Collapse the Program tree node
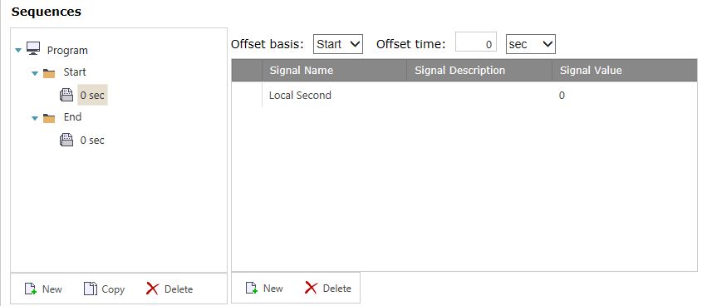Image resolution: width=707 pixels, height=306 pixels. tap(18, 50)
